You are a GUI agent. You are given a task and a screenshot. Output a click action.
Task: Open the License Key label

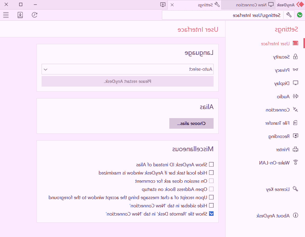point(278,189)
